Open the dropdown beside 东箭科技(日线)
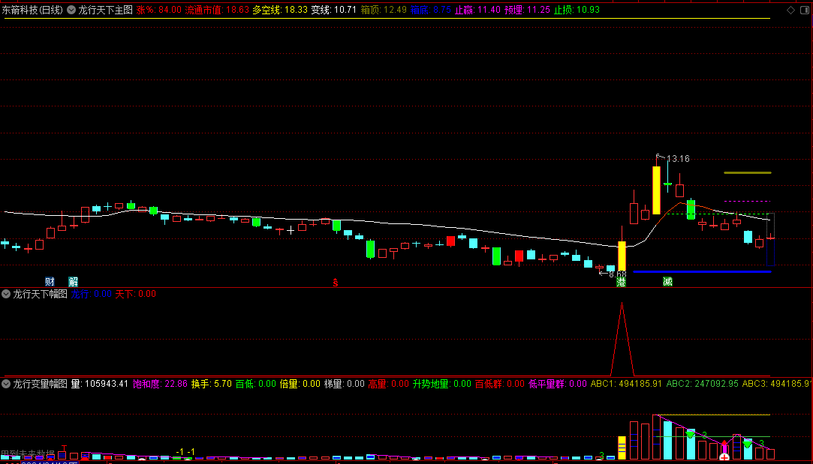This screenshot has width=813, height=464. coord(71,10)
